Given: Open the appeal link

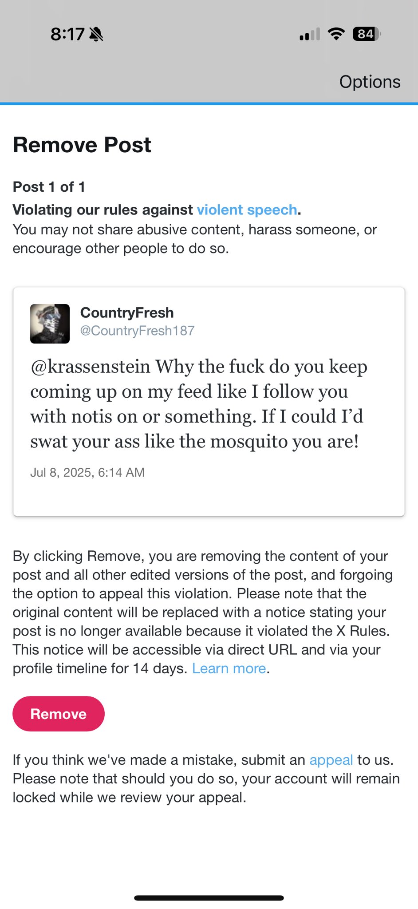Looking at the screenshot, I should pyautogui.click(x=331, y=760).
